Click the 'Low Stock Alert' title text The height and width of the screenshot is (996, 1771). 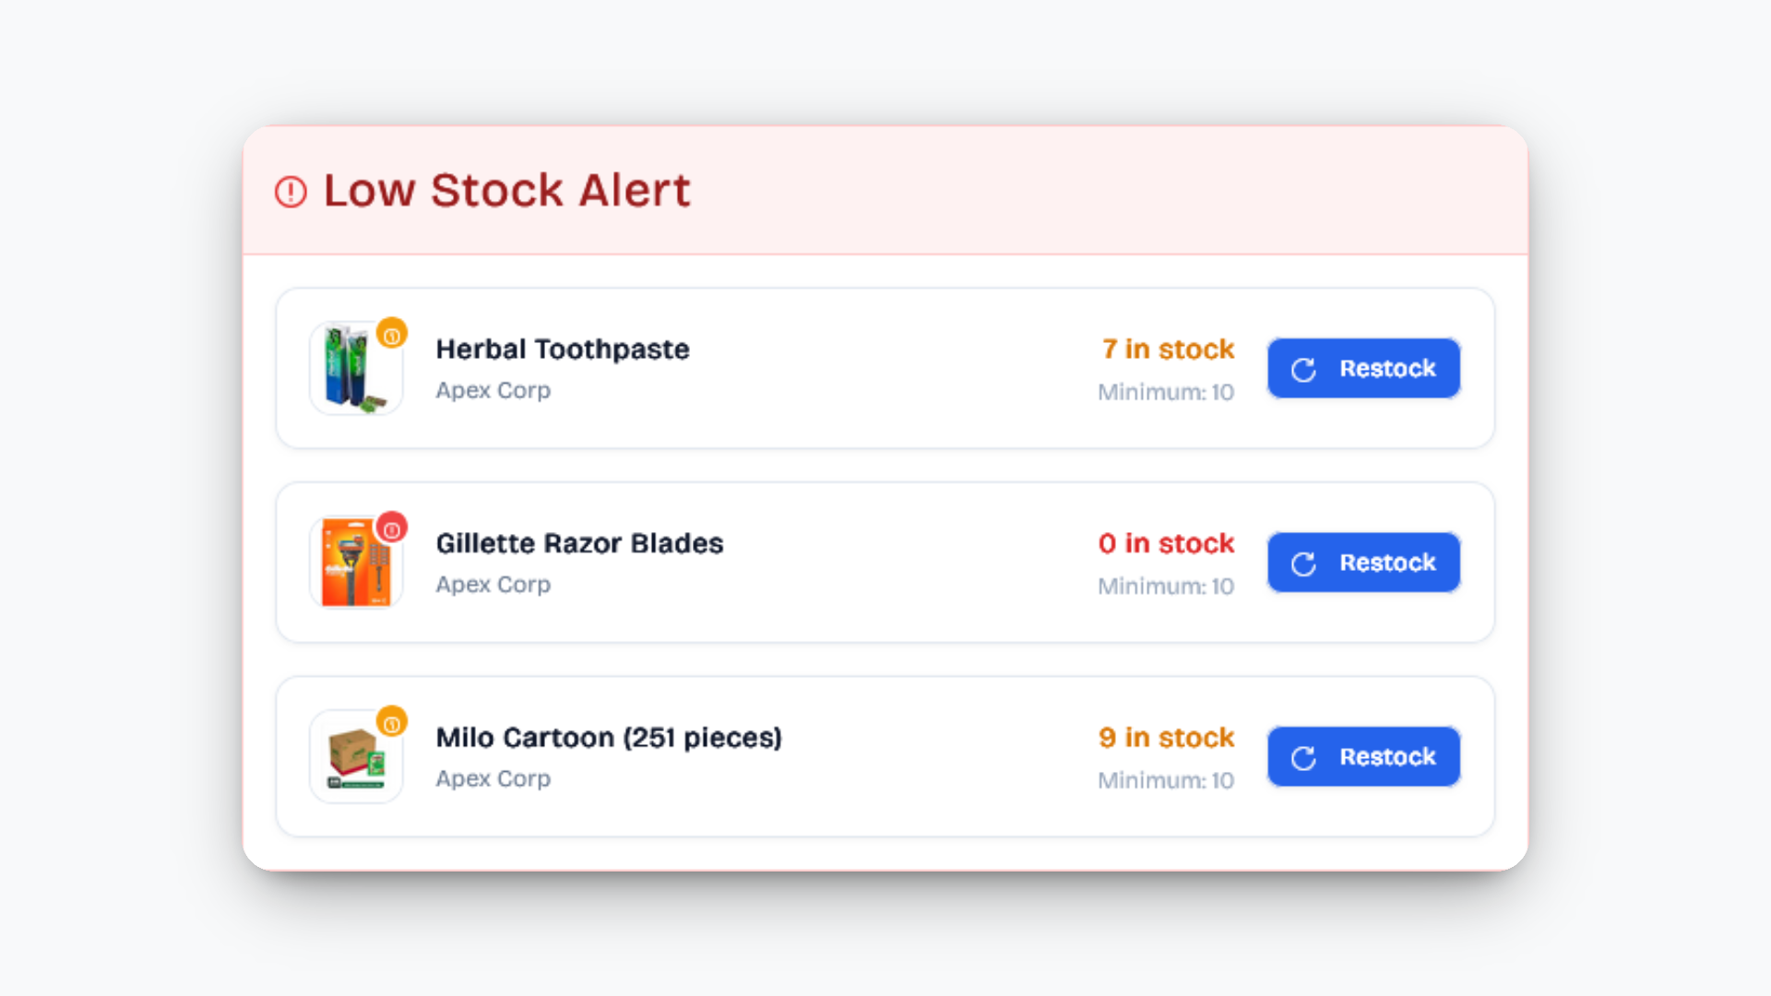click(x=505, y=190)
